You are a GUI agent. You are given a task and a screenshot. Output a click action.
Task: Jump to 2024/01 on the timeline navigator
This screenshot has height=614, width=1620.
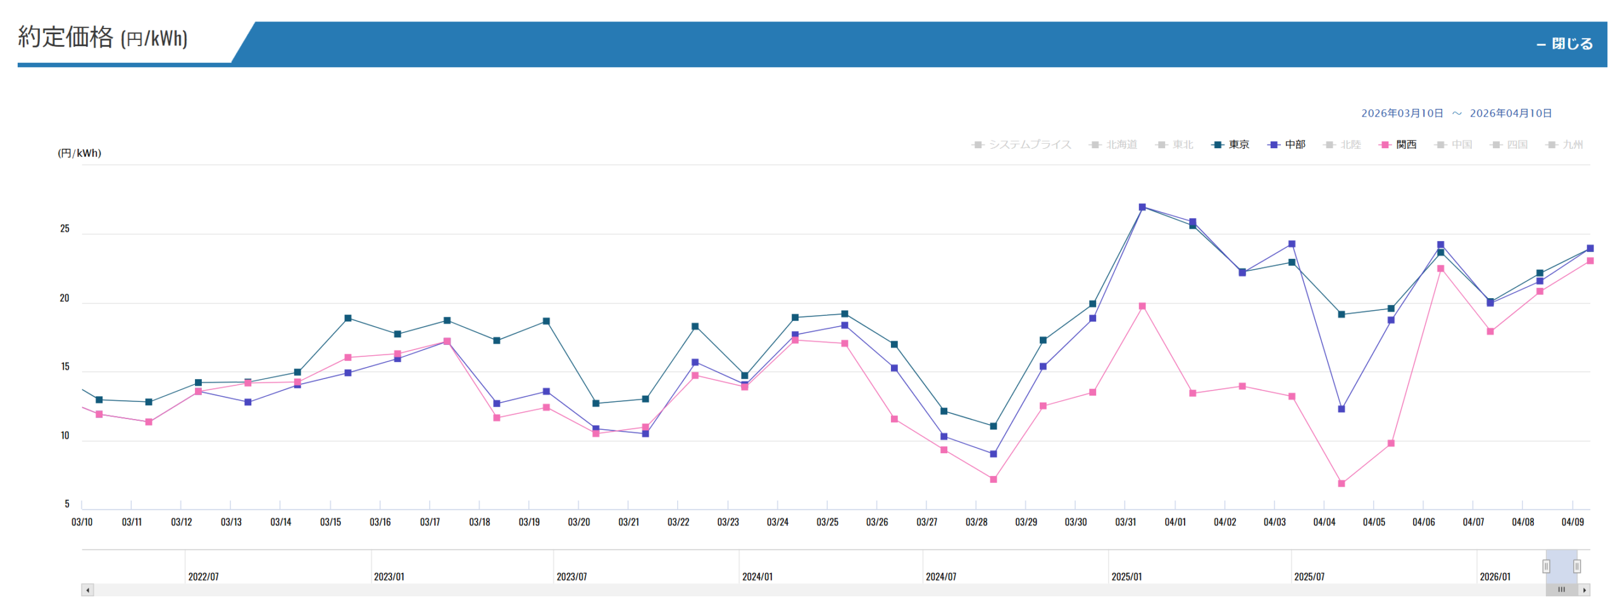[757, 577]
